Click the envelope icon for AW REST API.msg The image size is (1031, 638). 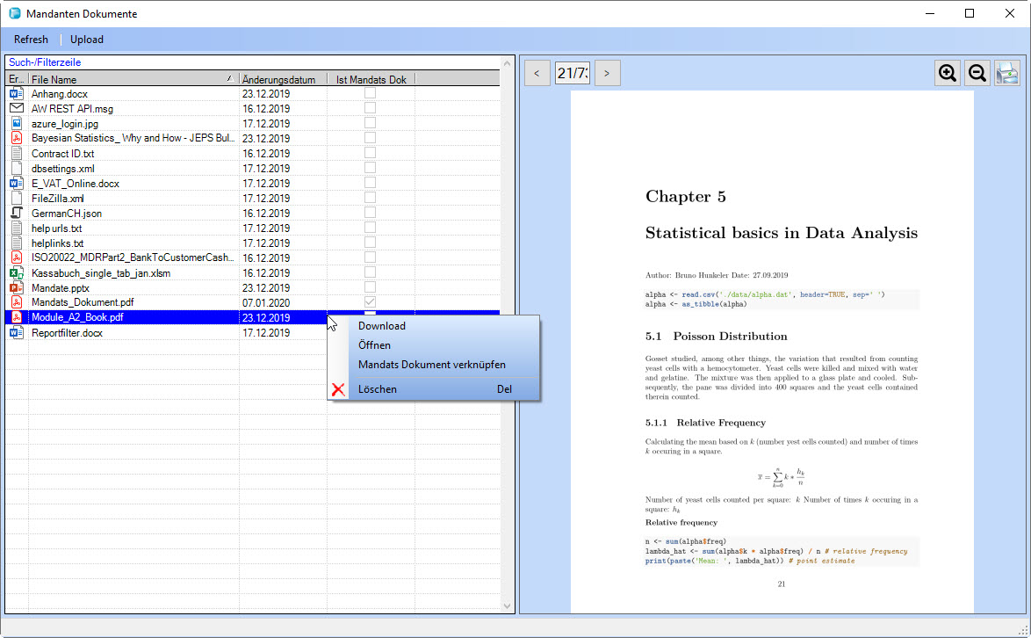coord(16,108)
